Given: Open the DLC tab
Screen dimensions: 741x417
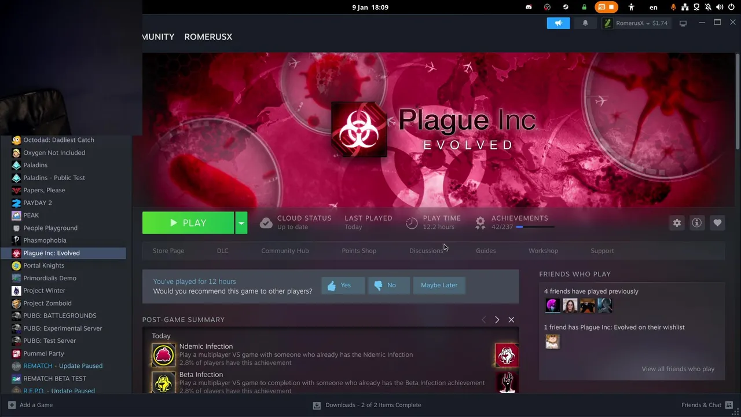Looking at the screenshot, I should coord(223,251).
